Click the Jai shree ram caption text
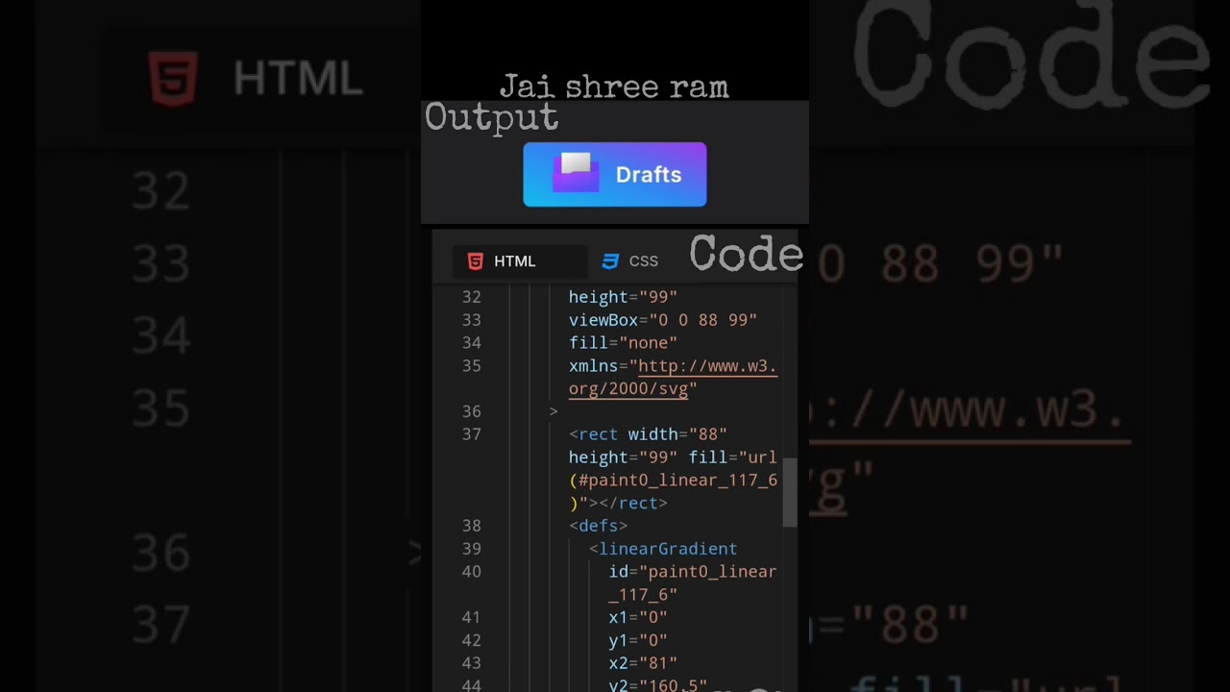The height and width of the screenshot is (692, 1230). [x=614, y=86]
